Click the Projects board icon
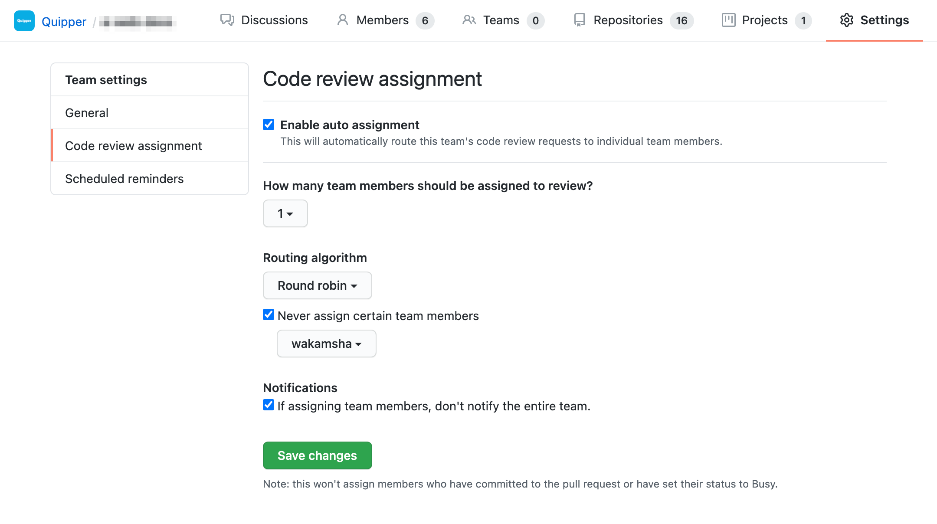Viewport: 937px width, 524px height. tap(728, 20)
